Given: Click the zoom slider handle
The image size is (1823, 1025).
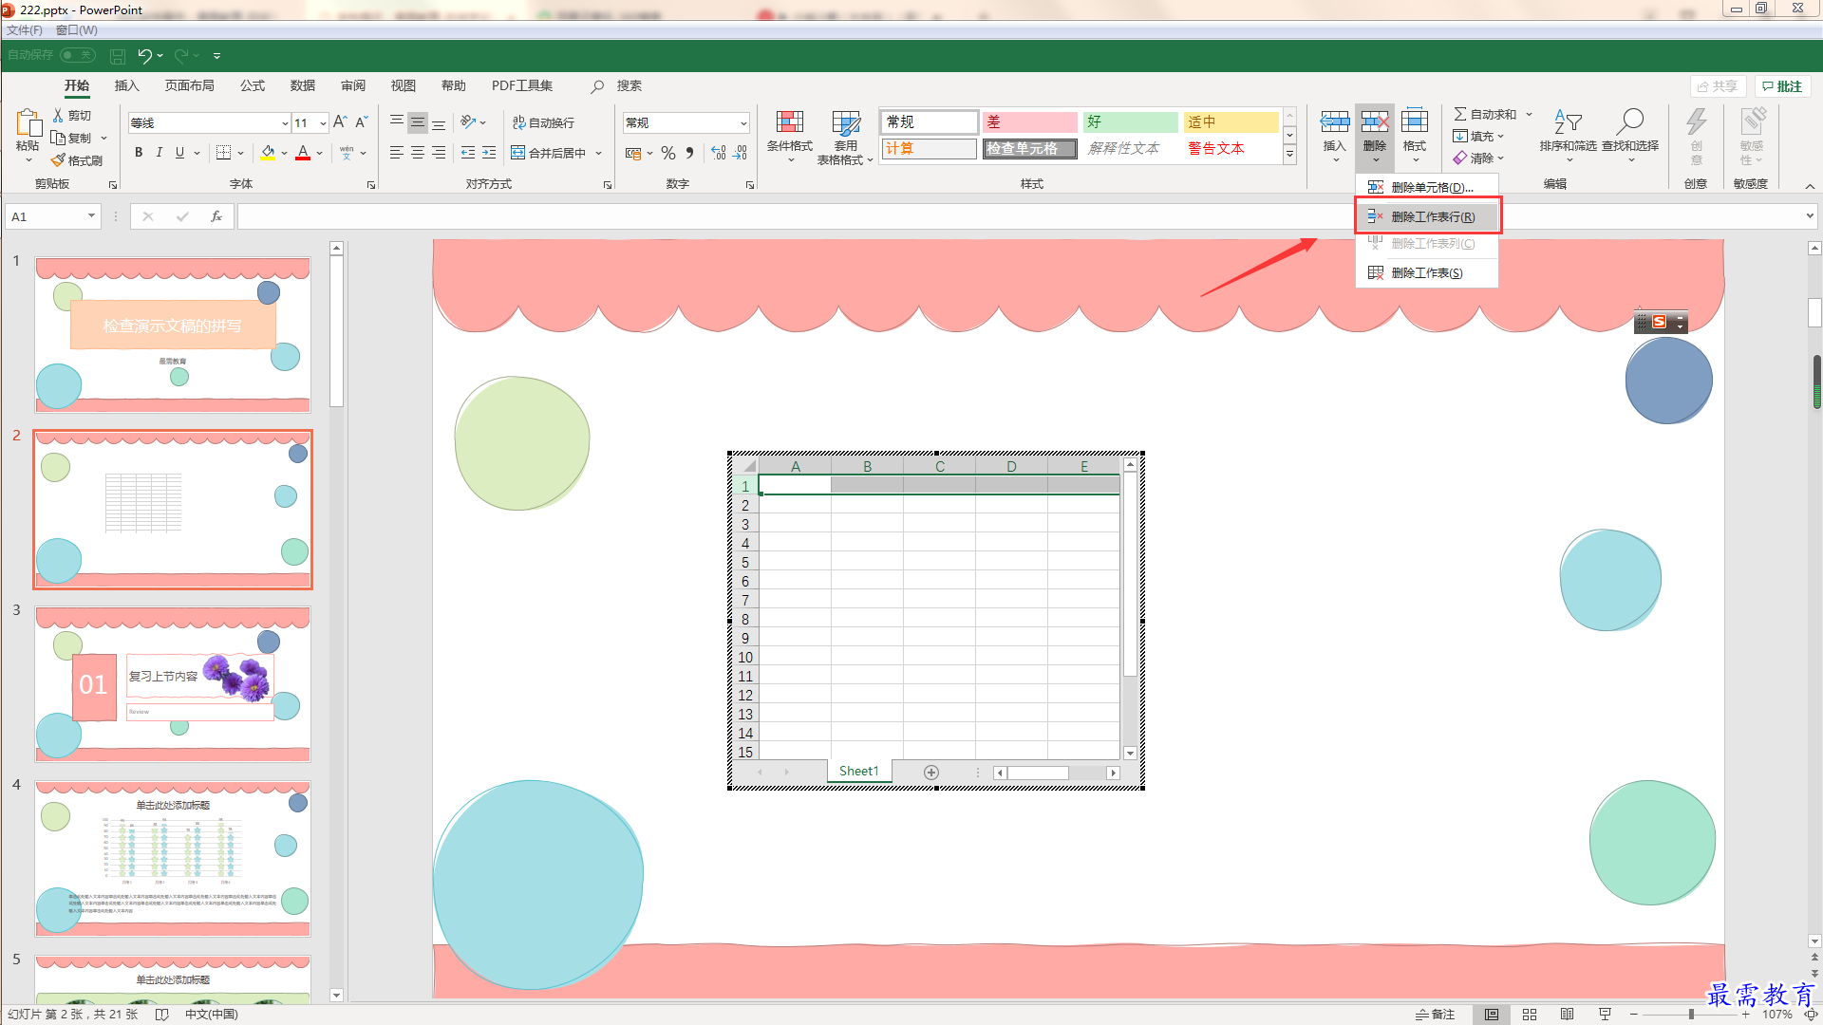Looking at the screenshot, I should coord(1691,1015).
